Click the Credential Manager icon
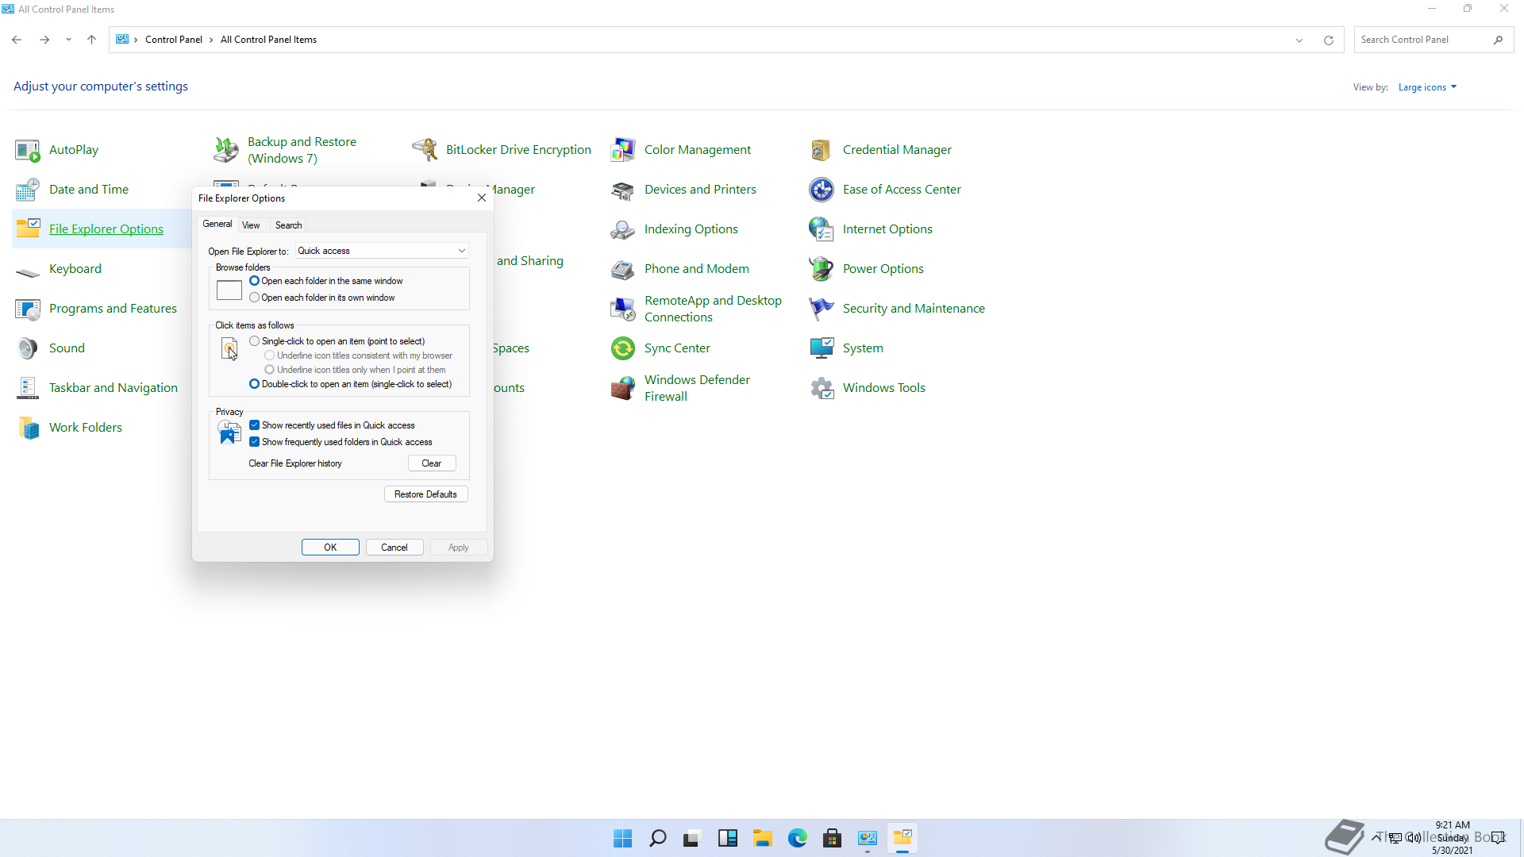This screenshot has width=1524, height=857. (x=822, y=150)
